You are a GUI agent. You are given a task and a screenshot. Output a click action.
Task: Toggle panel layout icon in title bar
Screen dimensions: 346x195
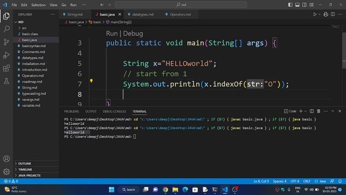(x=297, y=5)
